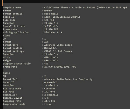Select the Format profile Main@L3.1 value
This screenshot has height=109, width=130.
(50, 48)
